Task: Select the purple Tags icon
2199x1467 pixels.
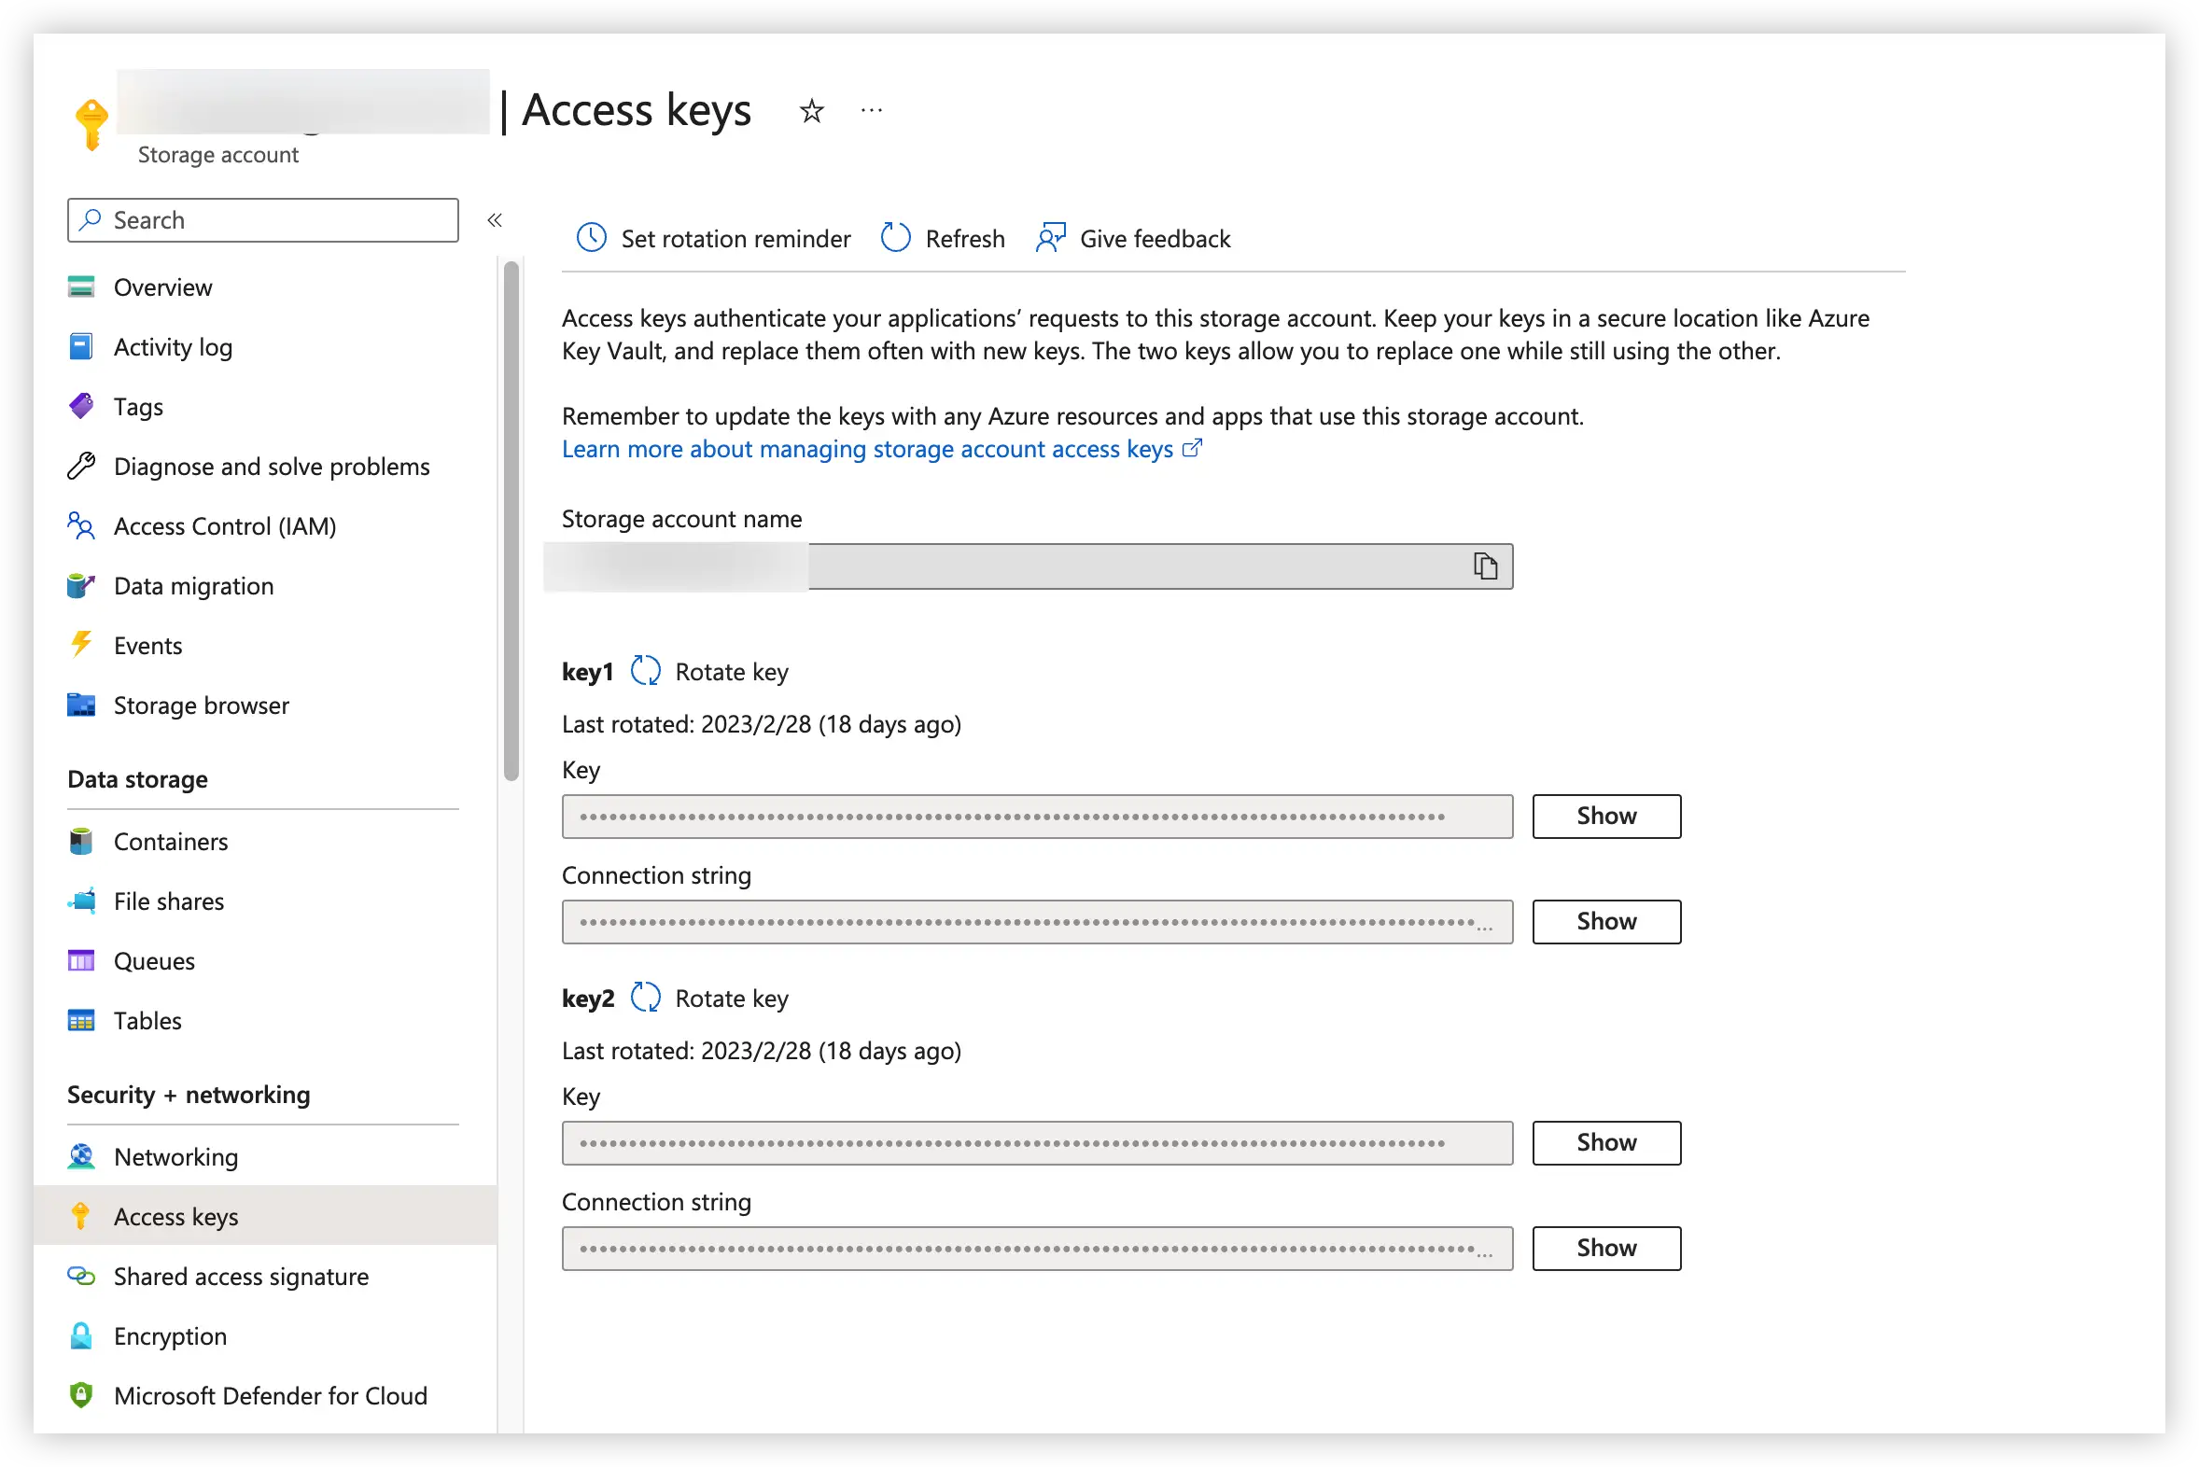Action: coord(81,406)
